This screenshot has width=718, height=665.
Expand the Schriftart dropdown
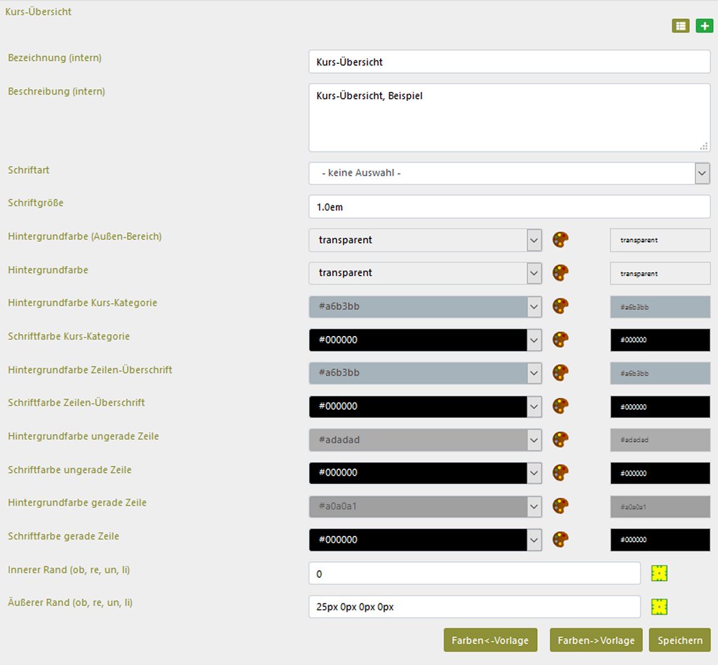point(702,173)
